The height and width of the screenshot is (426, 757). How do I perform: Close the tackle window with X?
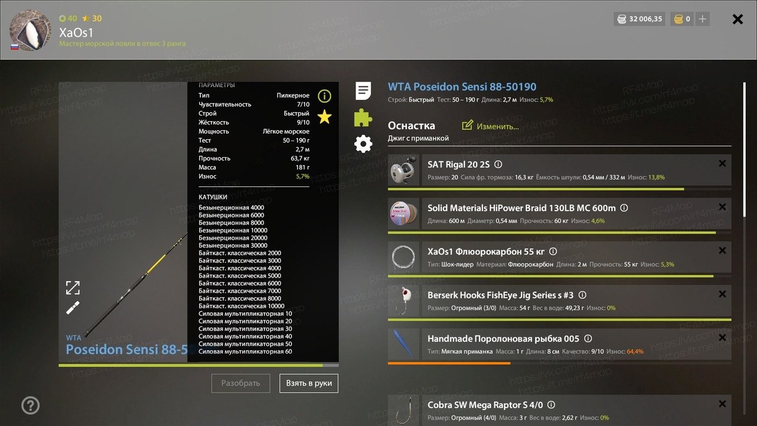[737, 19]
